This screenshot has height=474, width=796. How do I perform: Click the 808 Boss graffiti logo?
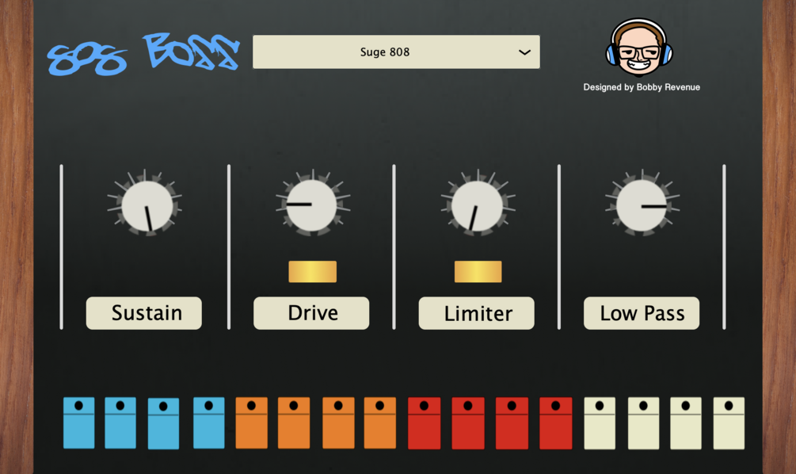pos(143,52)
